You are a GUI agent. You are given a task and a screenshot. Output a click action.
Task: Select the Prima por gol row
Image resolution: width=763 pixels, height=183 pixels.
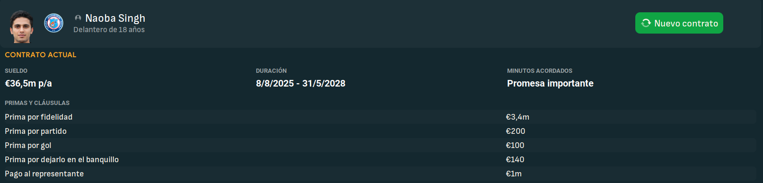[x=380, y=145]
